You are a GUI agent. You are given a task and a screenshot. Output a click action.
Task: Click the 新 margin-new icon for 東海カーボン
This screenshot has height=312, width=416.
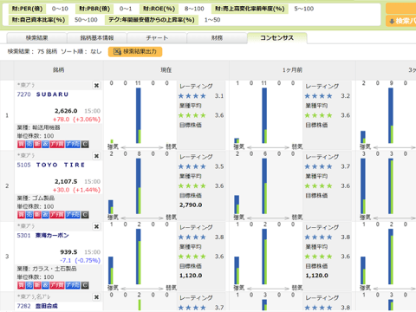click(x=37, y=285)
